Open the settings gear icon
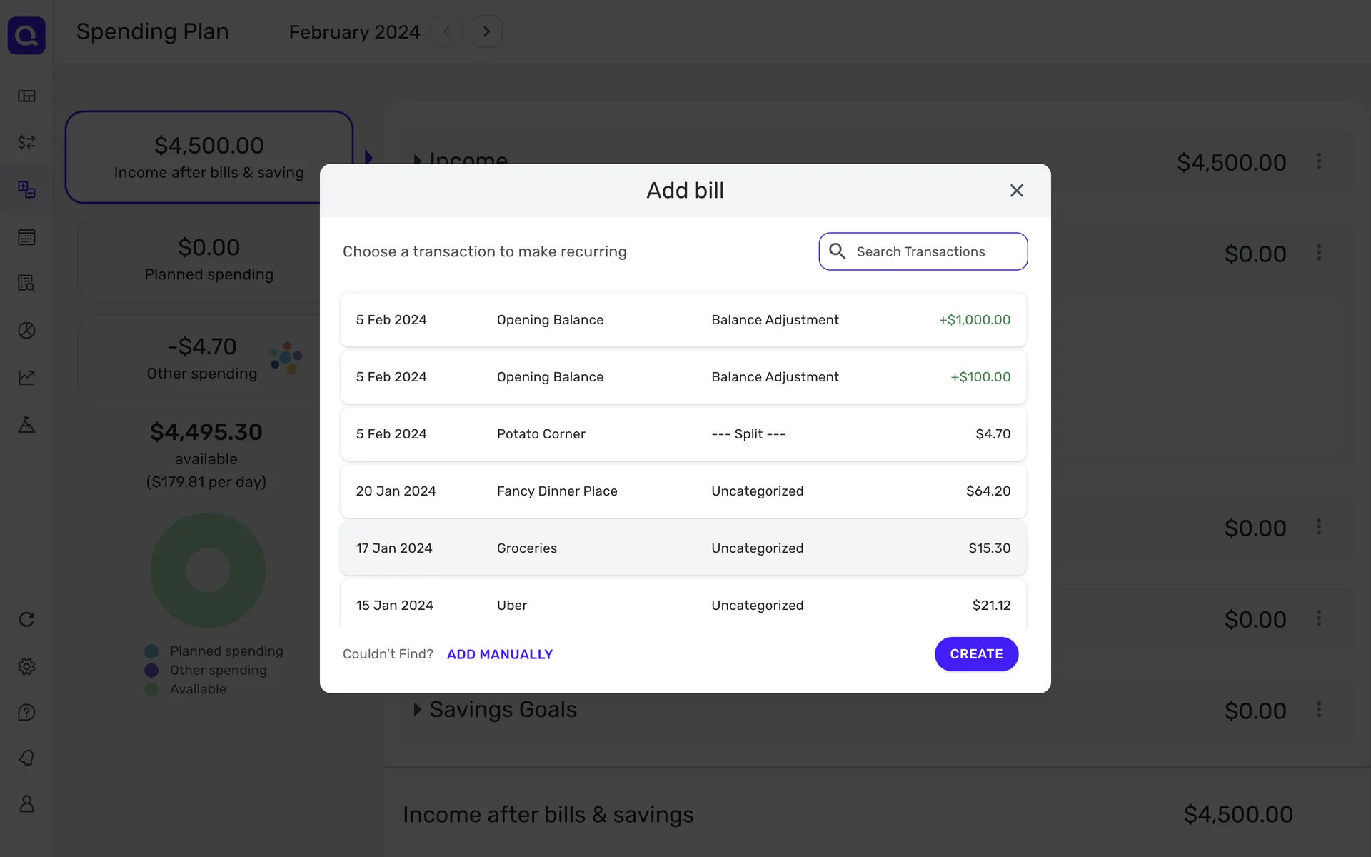 (x=26, y=666)
